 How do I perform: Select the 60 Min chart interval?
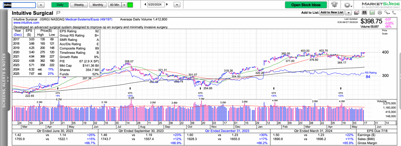point(115,5)
